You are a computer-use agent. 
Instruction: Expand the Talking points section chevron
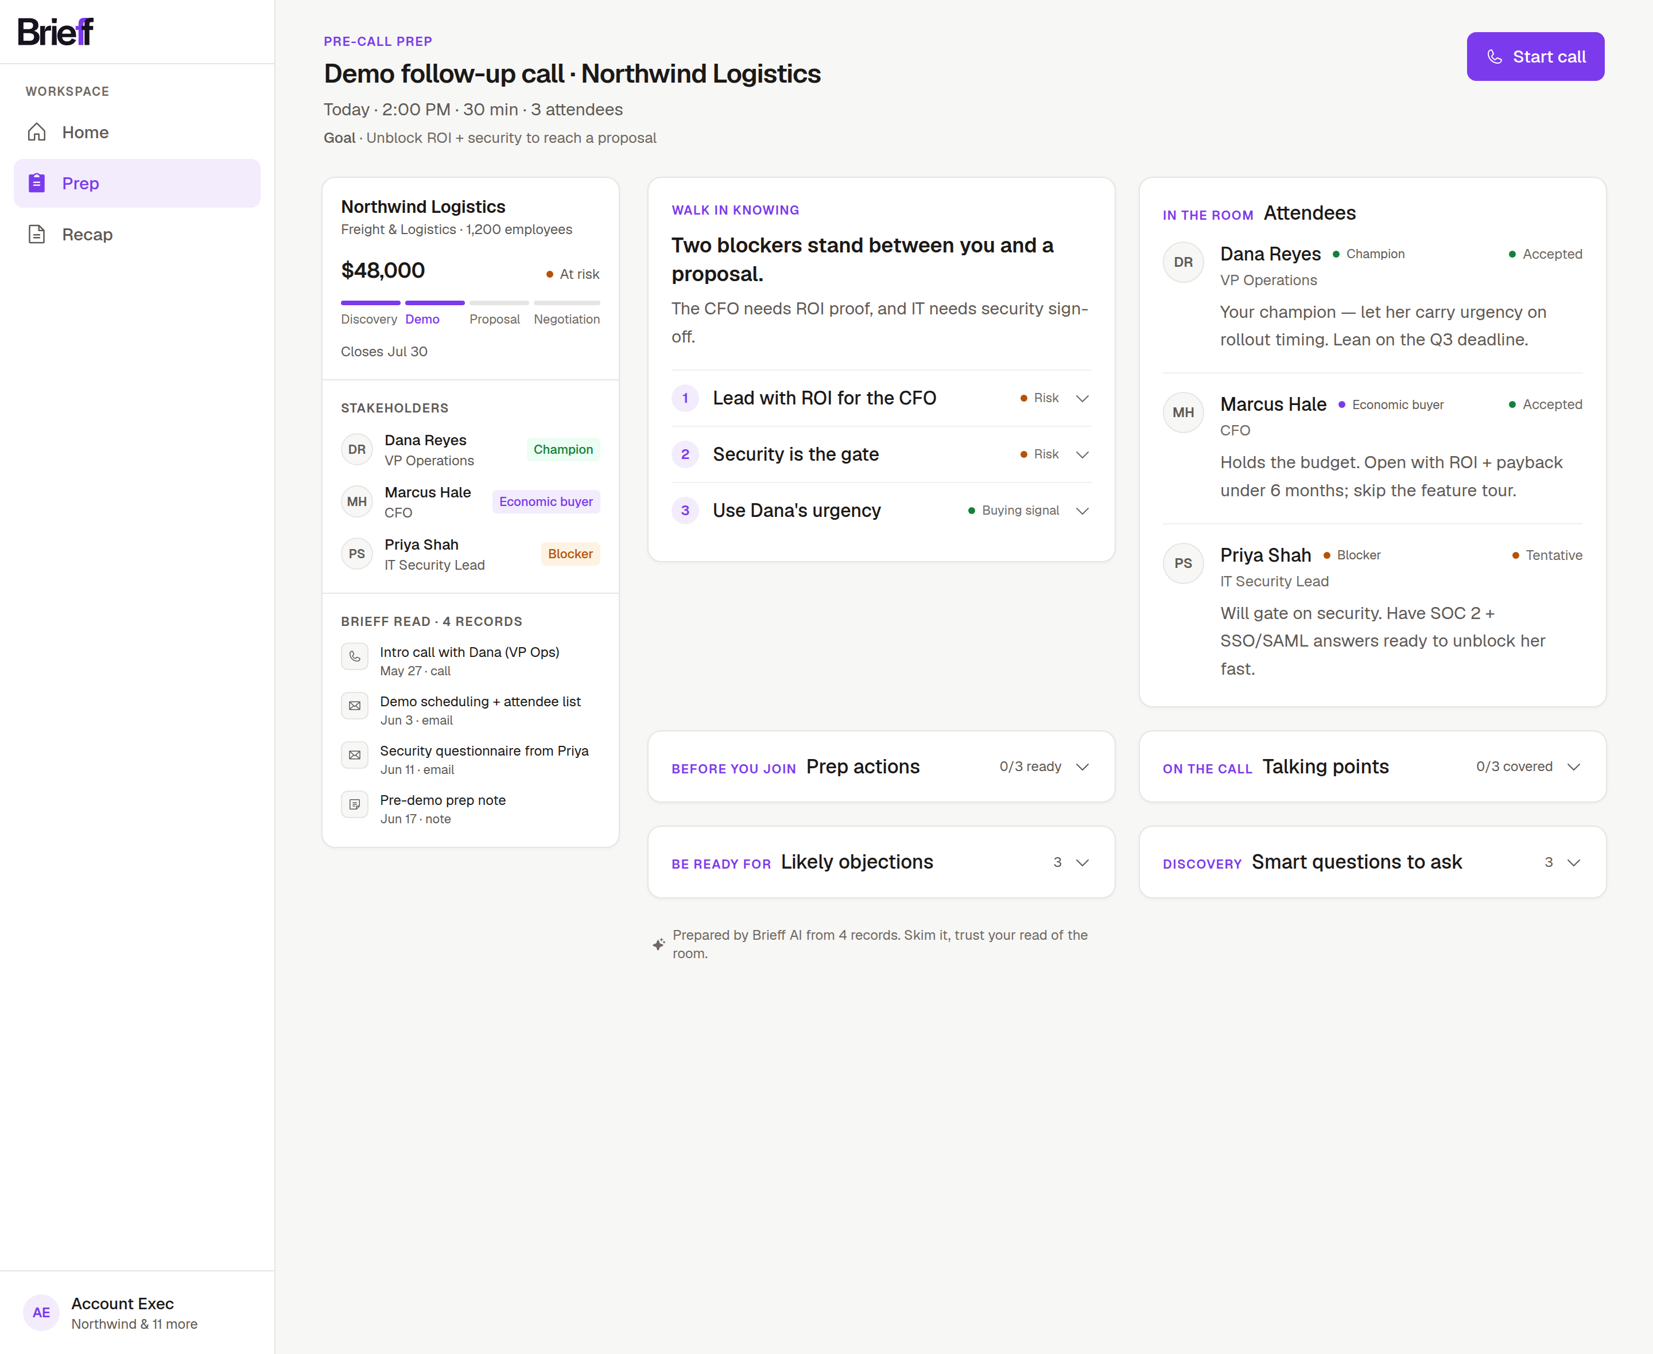pyautogui.click(x=1573, y=767)
